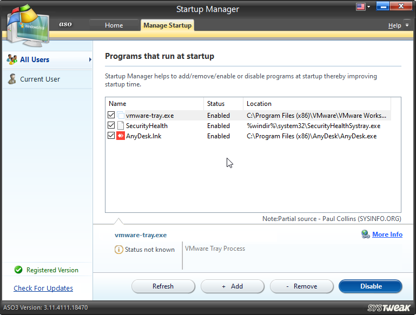The height and width of the screenshot is (315, 416).
Task: Expand the All Users arrow
Action: pos(90,59)
